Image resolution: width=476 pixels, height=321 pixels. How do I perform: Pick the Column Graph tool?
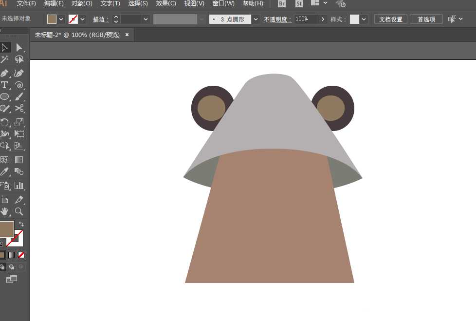pyautogui.click(x=19, y=186)
